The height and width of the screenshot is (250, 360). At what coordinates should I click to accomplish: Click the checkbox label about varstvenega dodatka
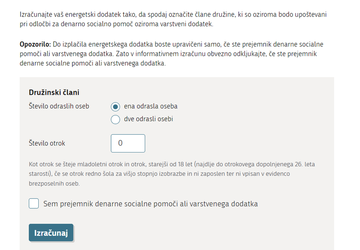[x=151, y=204]
